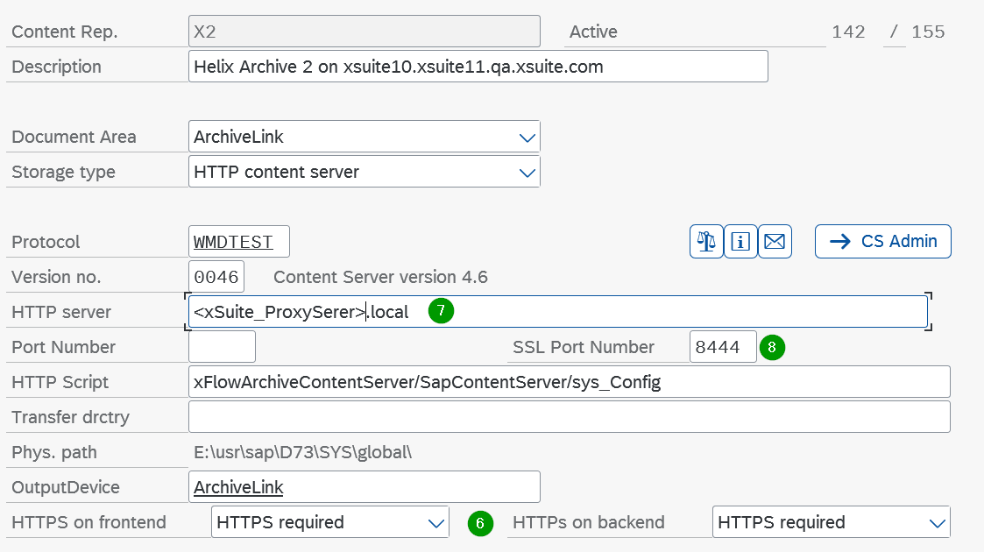Image resolution: width=984 pixels, height=552 pixels.
Task: Open the Storage type dropdown
Action: pyautogui.click(x=527, y=173)
